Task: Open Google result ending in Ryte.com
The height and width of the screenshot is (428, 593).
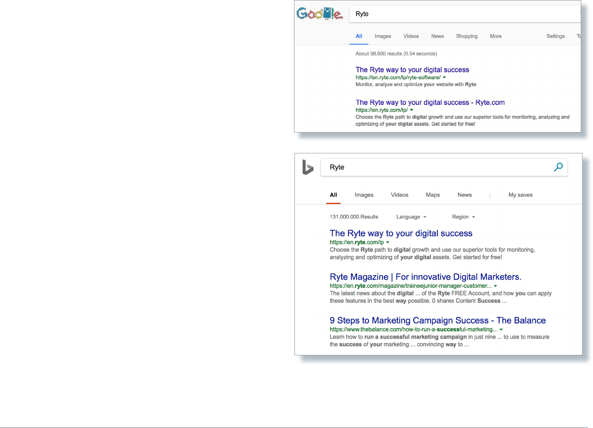Action: pos(430,102)
